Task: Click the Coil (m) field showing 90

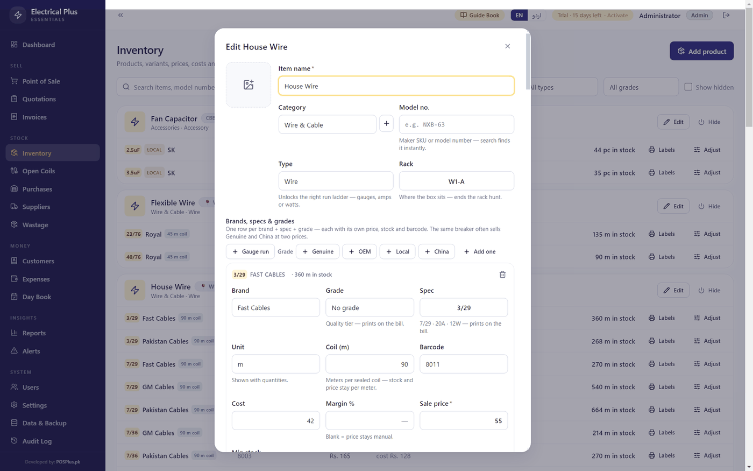Action: coord(370,364)
